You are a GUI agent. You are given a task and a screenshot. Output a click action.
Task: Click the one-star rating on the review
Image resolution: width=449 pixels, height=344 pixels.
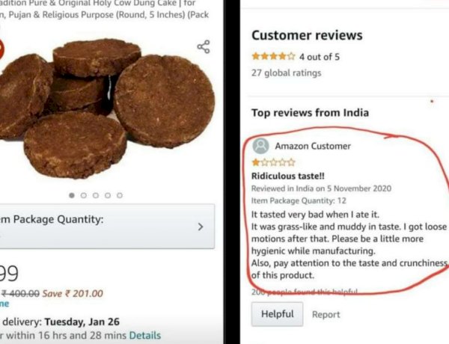pyautogui.click(x=273, y=162)
